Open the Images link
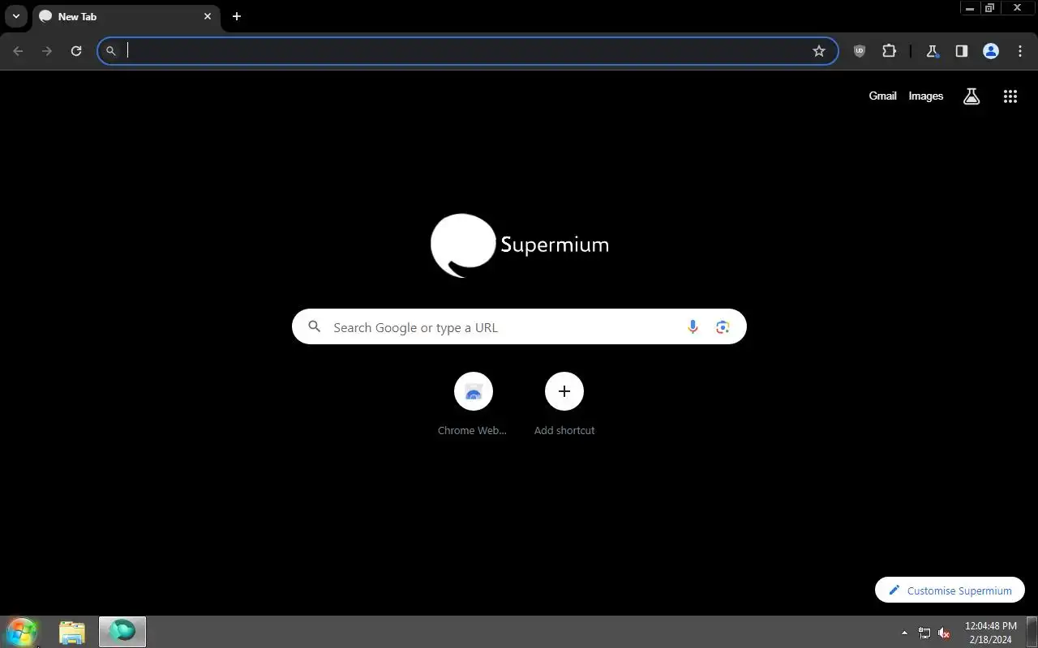 pos(925,96)
